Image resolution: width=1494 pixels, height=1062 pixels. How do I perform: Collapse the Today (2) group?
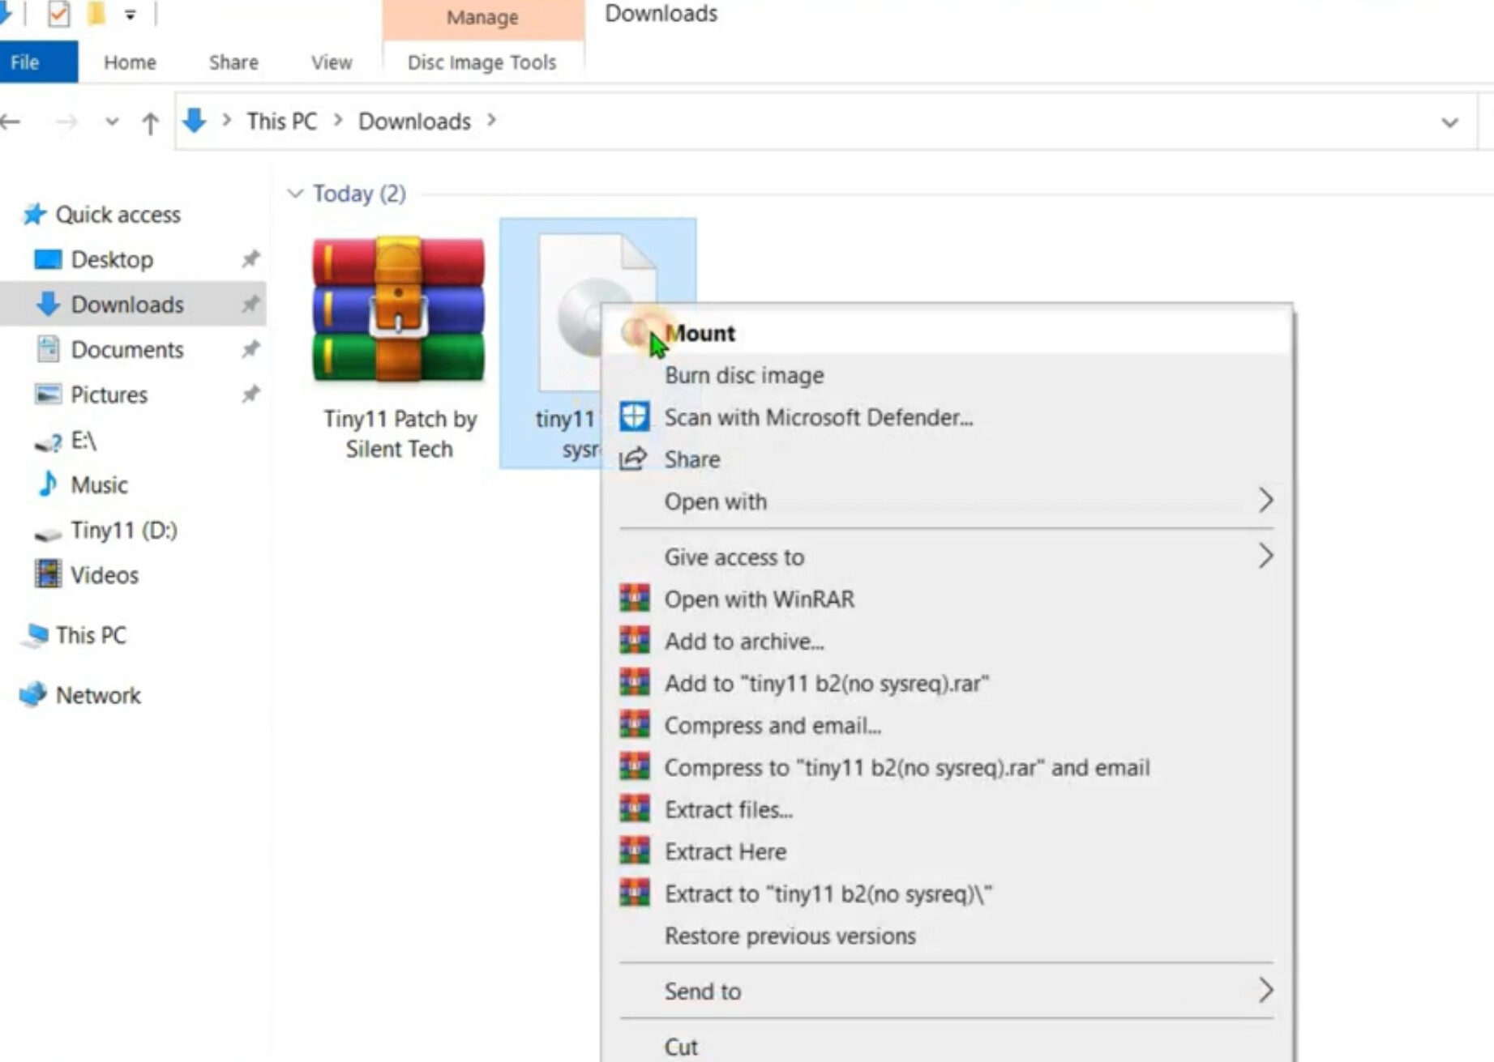[x=295, y=194]
